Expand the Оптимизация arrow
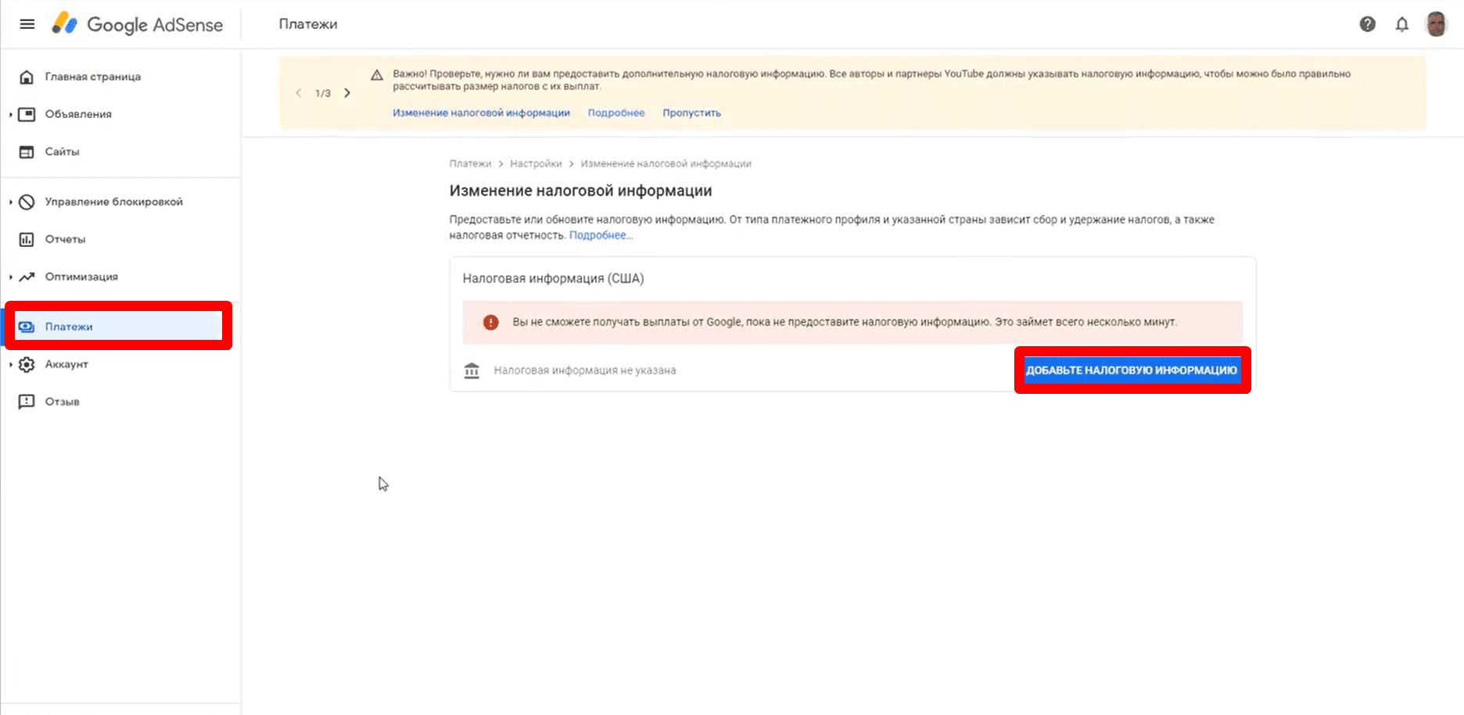 tap(10, 277)
